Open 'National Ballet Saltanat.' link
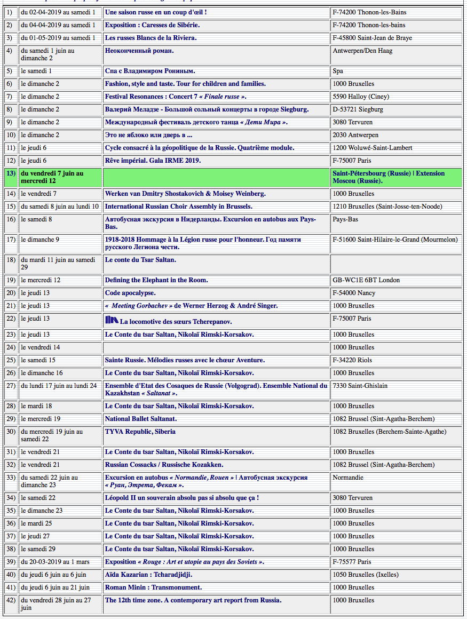 coord(141,419)
